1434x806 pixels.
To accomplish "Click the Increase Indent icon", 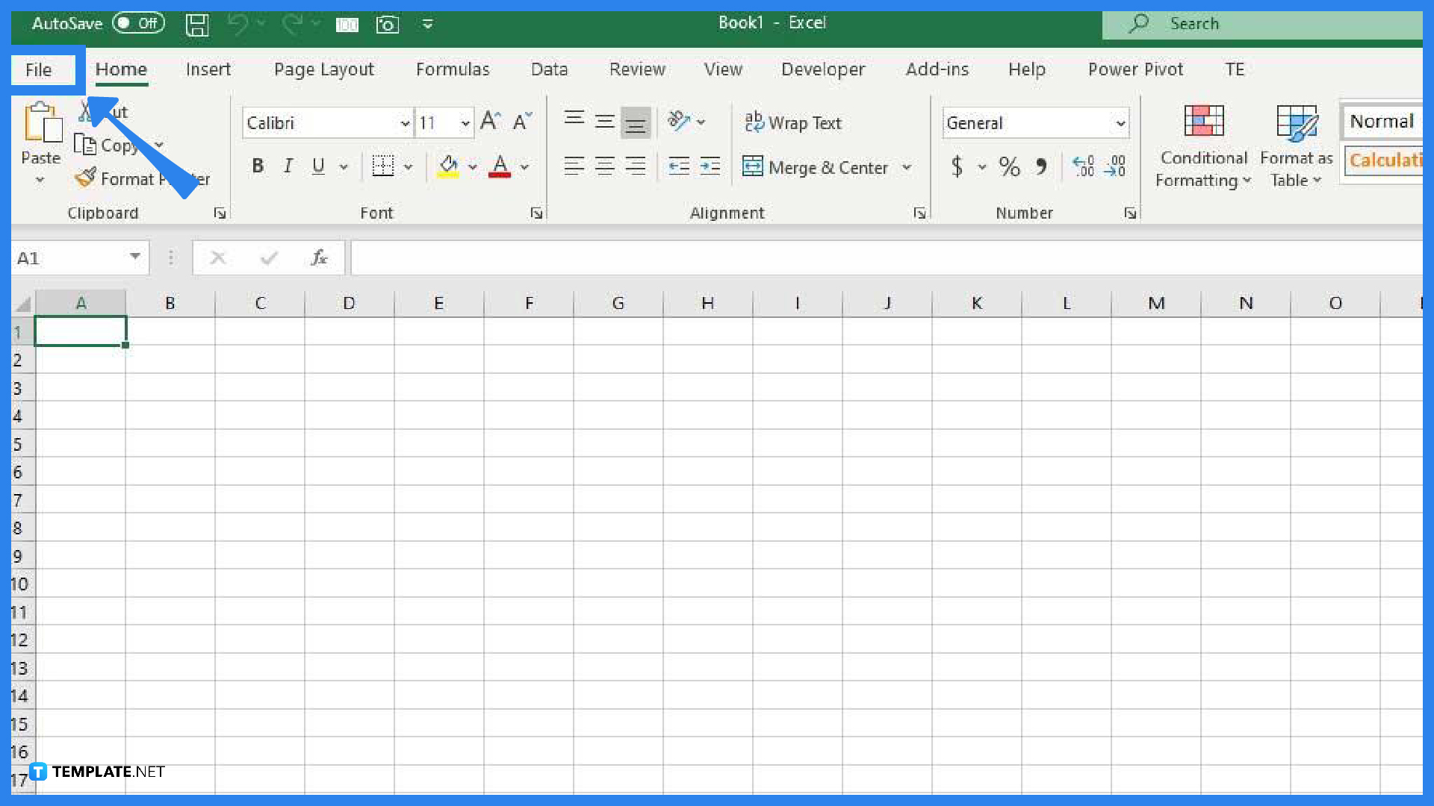I will [709, 166].
